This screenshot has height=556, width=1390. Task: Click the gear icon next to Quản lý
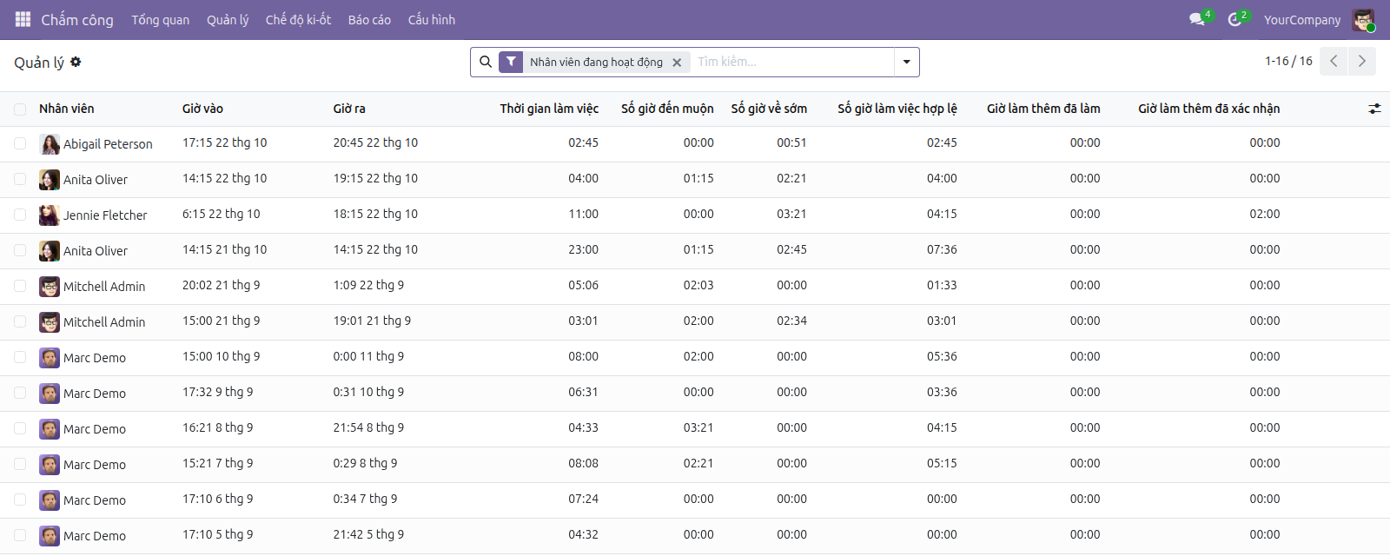(x=76, y=62)
